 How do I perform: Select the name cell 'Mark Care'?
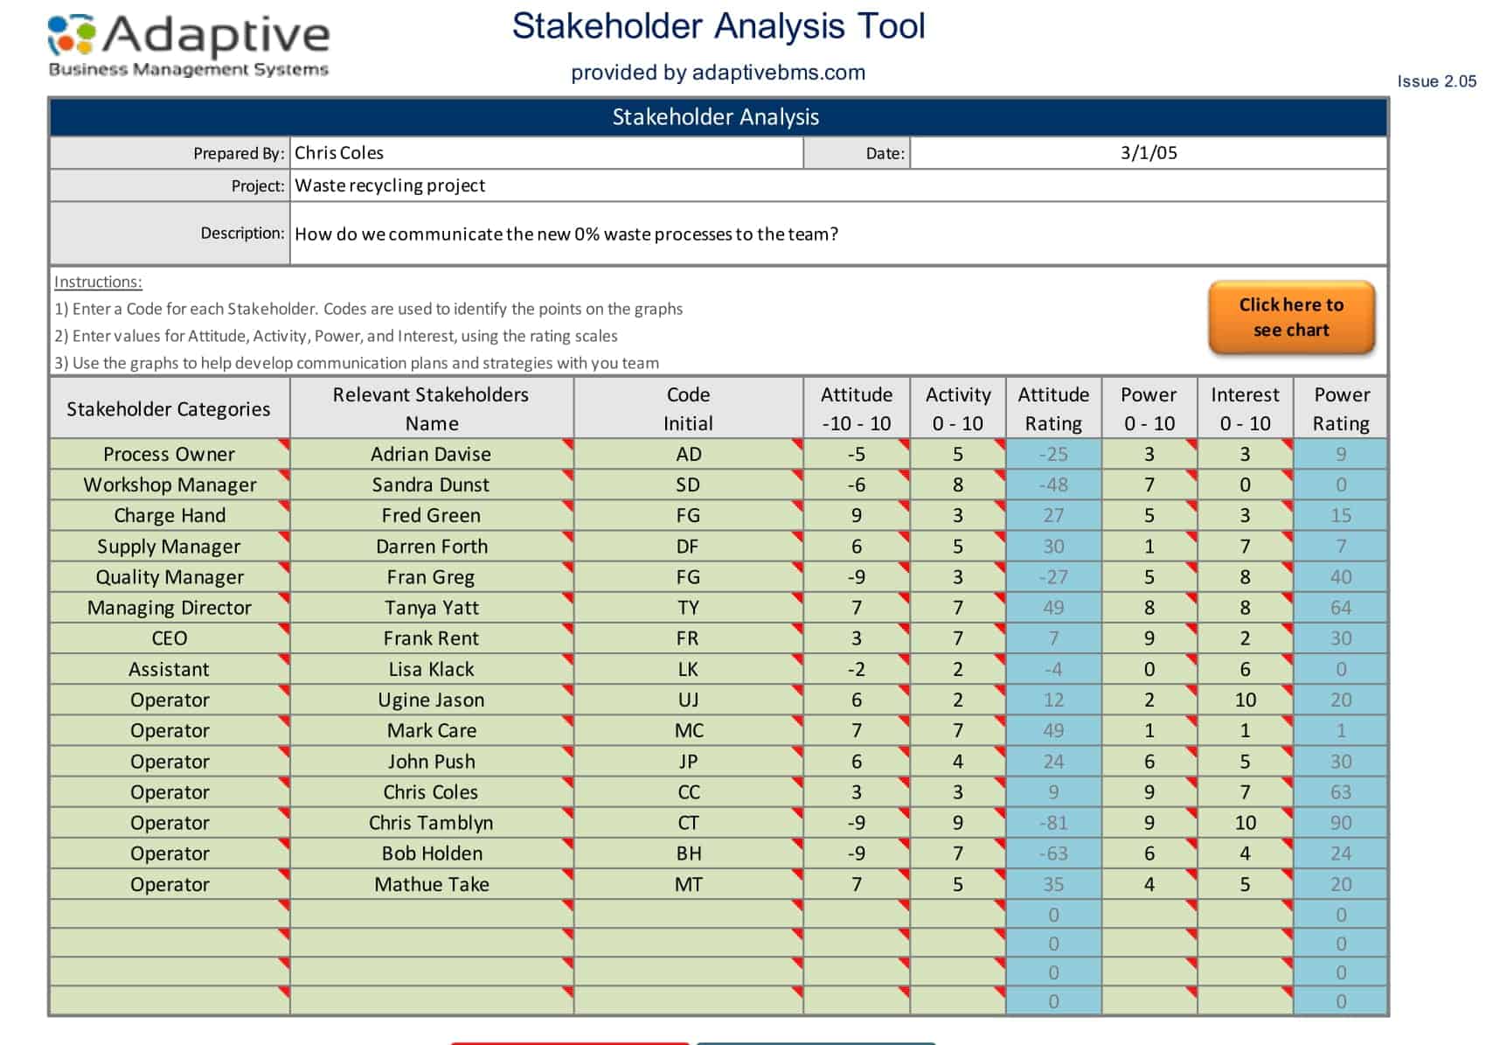pos(431,731)
